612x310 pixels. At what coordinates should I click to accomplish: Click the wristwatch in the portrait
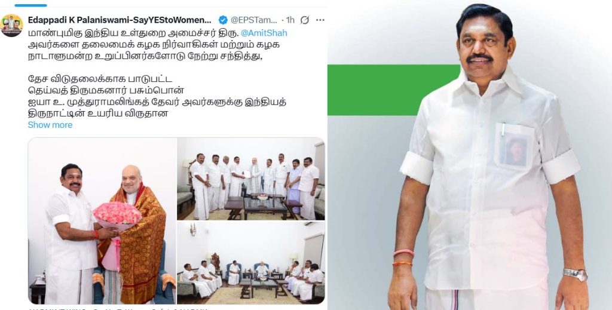coord(575,274)
